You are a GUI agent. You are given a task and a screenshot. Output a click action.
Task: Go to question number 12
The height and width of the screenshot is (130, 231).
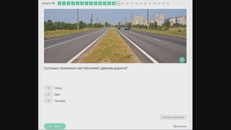click(x=109, y=3)
